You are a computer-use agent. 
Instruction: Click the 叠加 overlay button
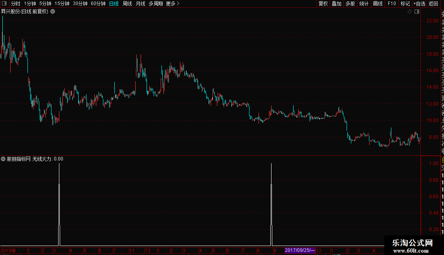336,4
